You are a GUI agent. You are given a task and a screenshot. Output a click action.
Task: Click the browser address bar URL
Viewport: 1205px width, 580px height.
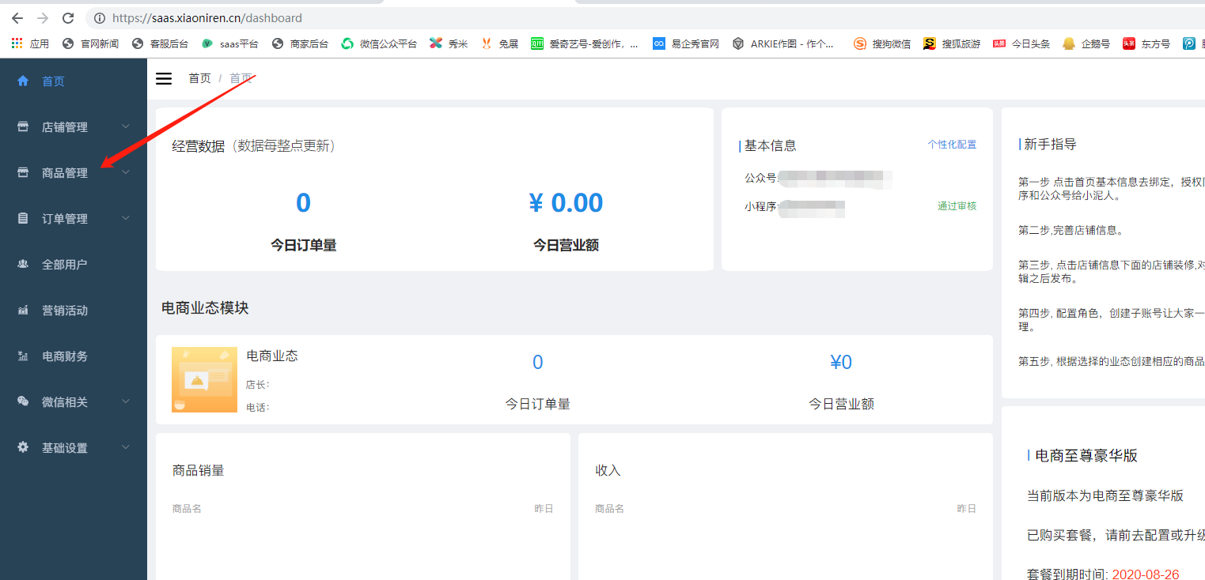pyautogui.click(x=207, y=17)
